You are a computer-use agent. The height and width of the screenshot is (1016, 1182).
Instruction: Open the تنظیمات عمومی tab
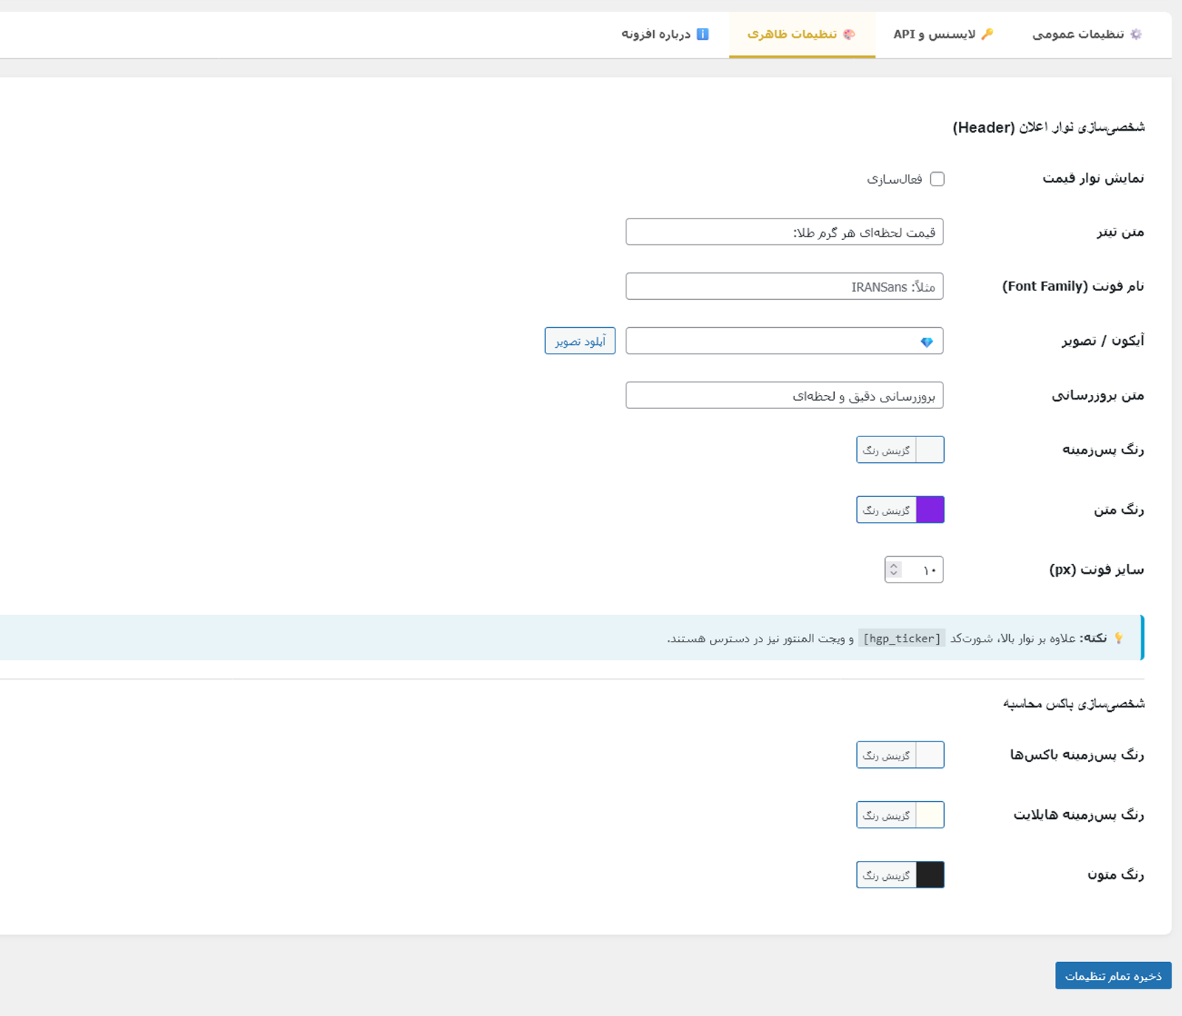tap(1087, 35)
